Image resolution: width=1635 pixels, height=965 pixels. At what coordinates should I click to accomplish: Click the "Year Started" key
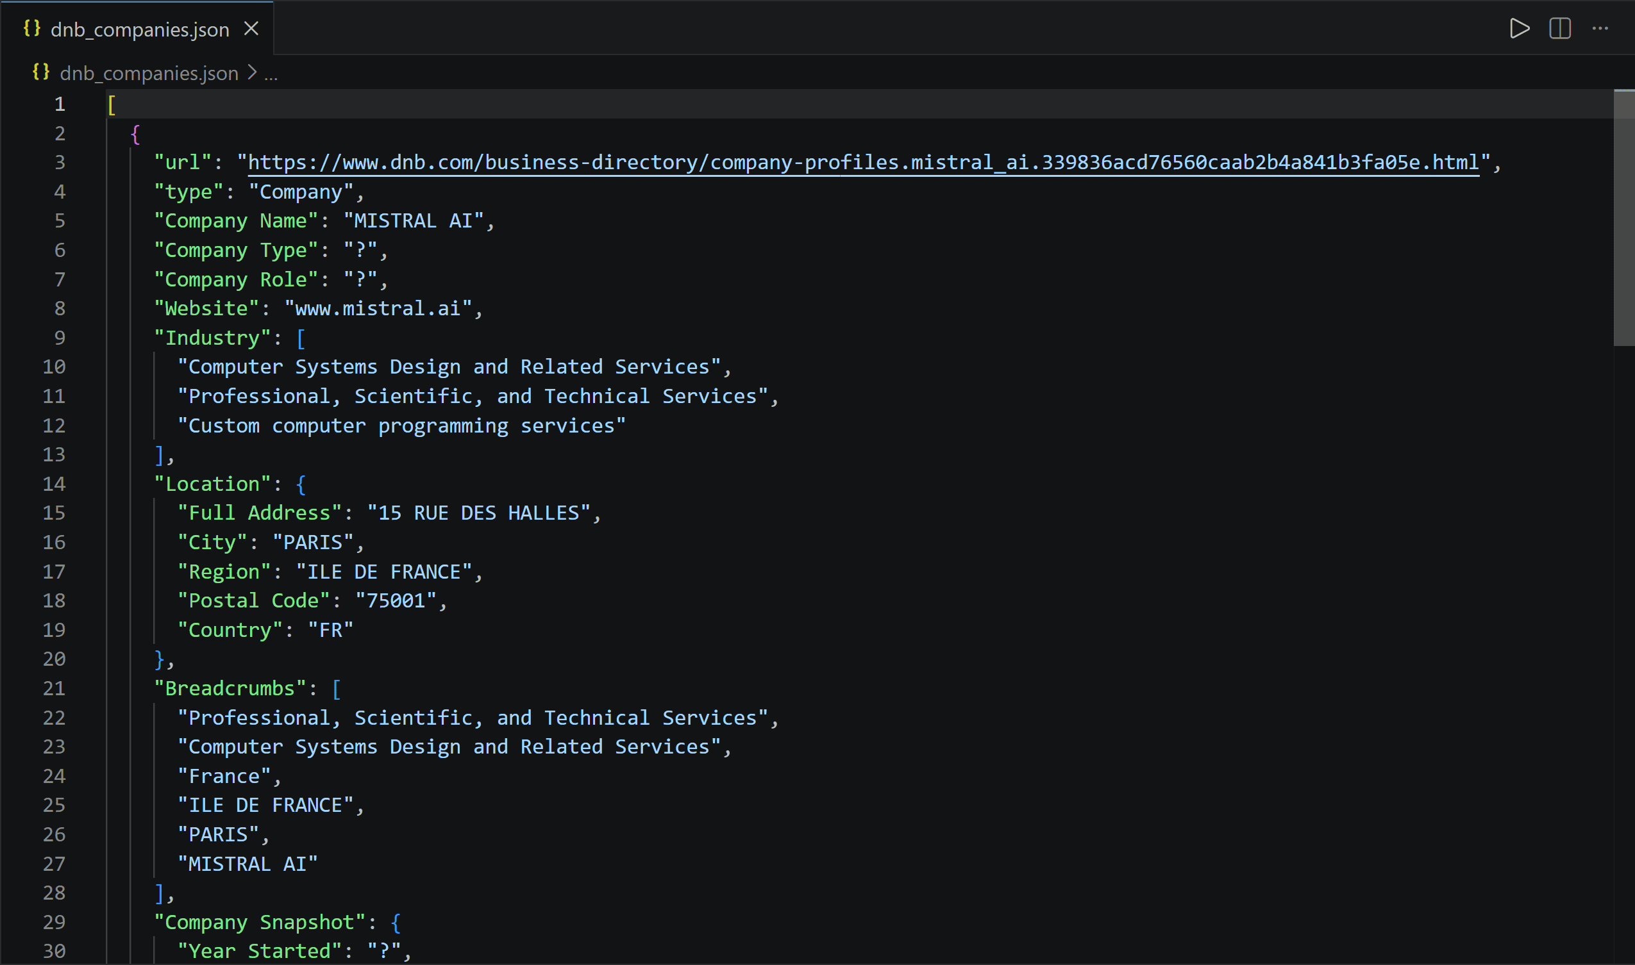pos(260,952)
